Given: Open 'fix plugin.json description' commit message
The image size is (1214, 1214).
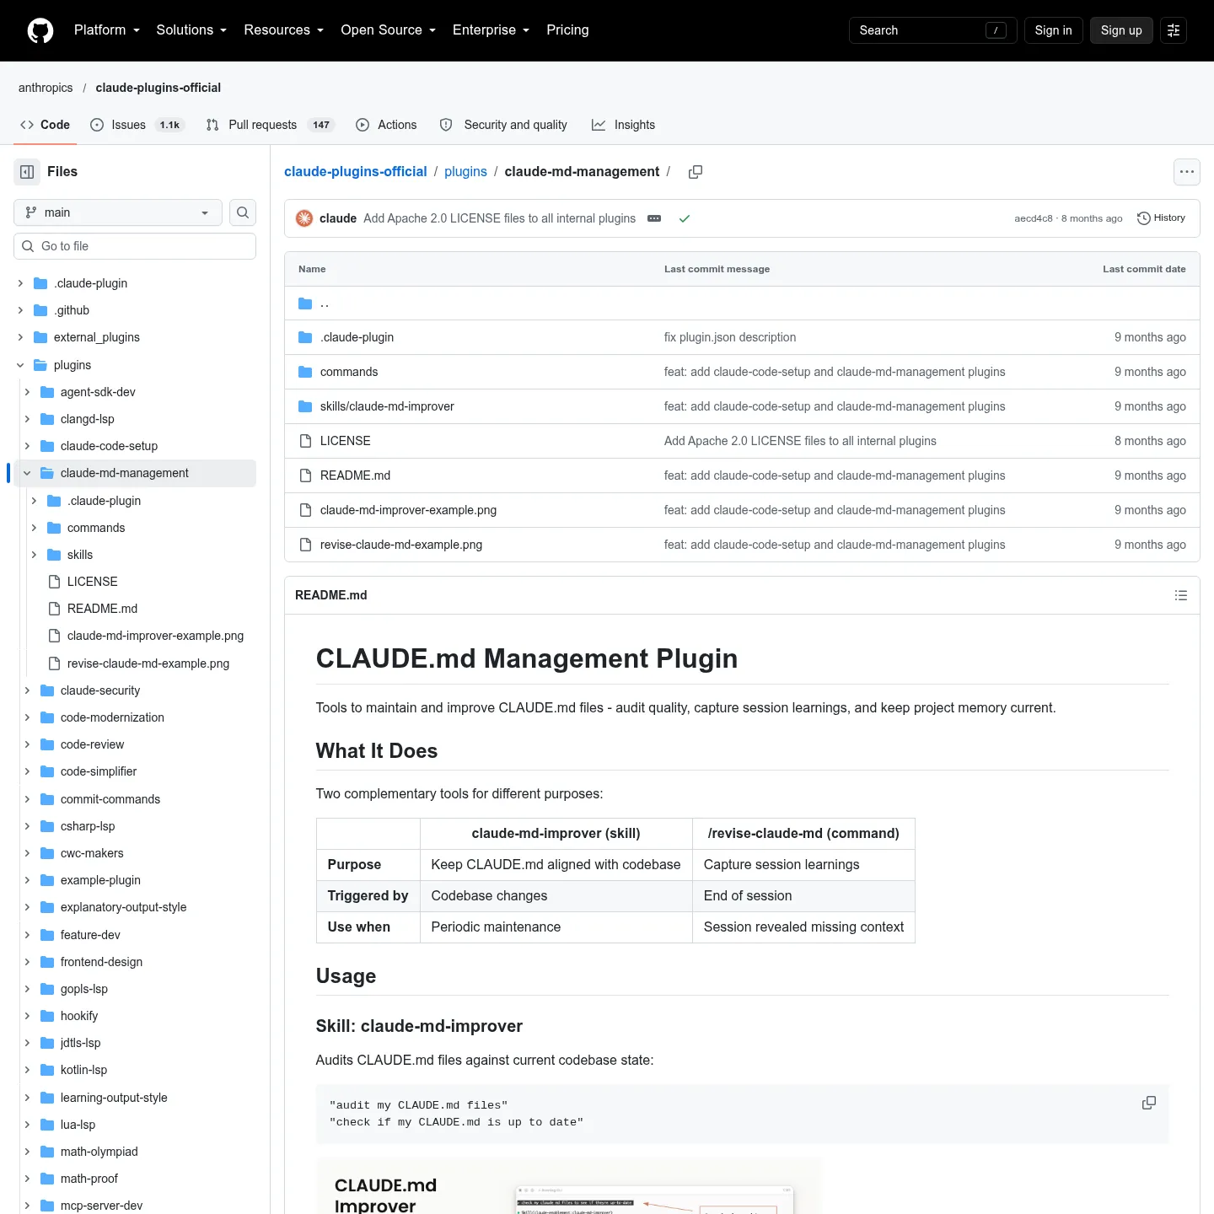Looking at the screenshot, I should tap(730, 337).
